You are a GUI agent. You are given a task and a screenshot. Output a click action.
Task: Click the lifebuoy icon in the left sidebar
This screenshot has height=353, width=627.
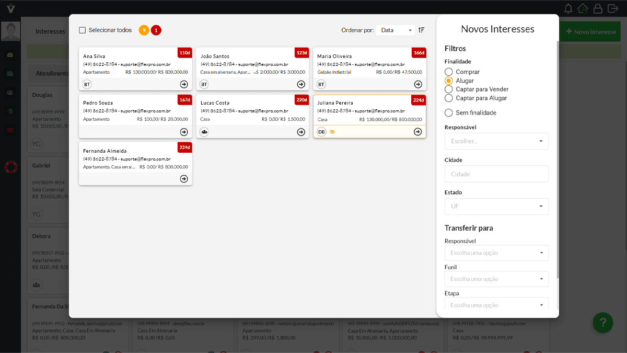click(10, 167)
